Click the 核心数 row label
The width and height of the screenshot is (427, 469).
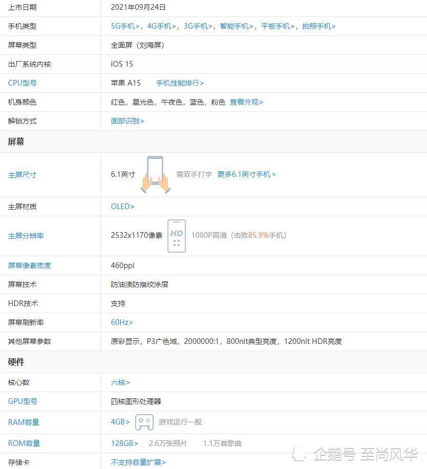(19, 382)
